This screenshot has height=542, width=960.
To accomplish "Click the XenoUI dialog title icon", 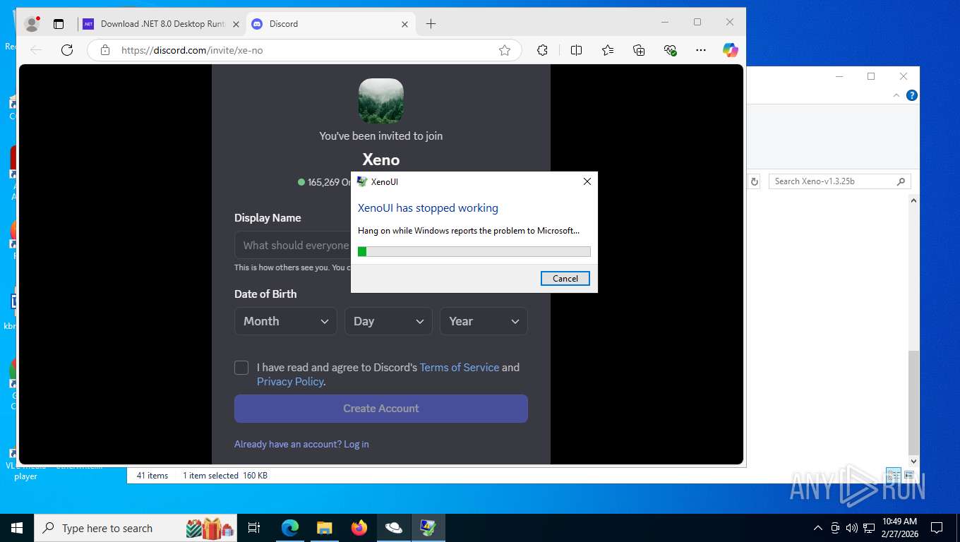I will point(362,181).
